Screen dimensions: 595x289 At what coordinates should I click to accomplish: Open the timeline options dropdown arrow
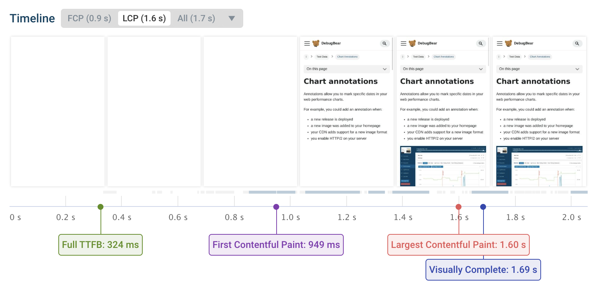click(x=231, y=18)
